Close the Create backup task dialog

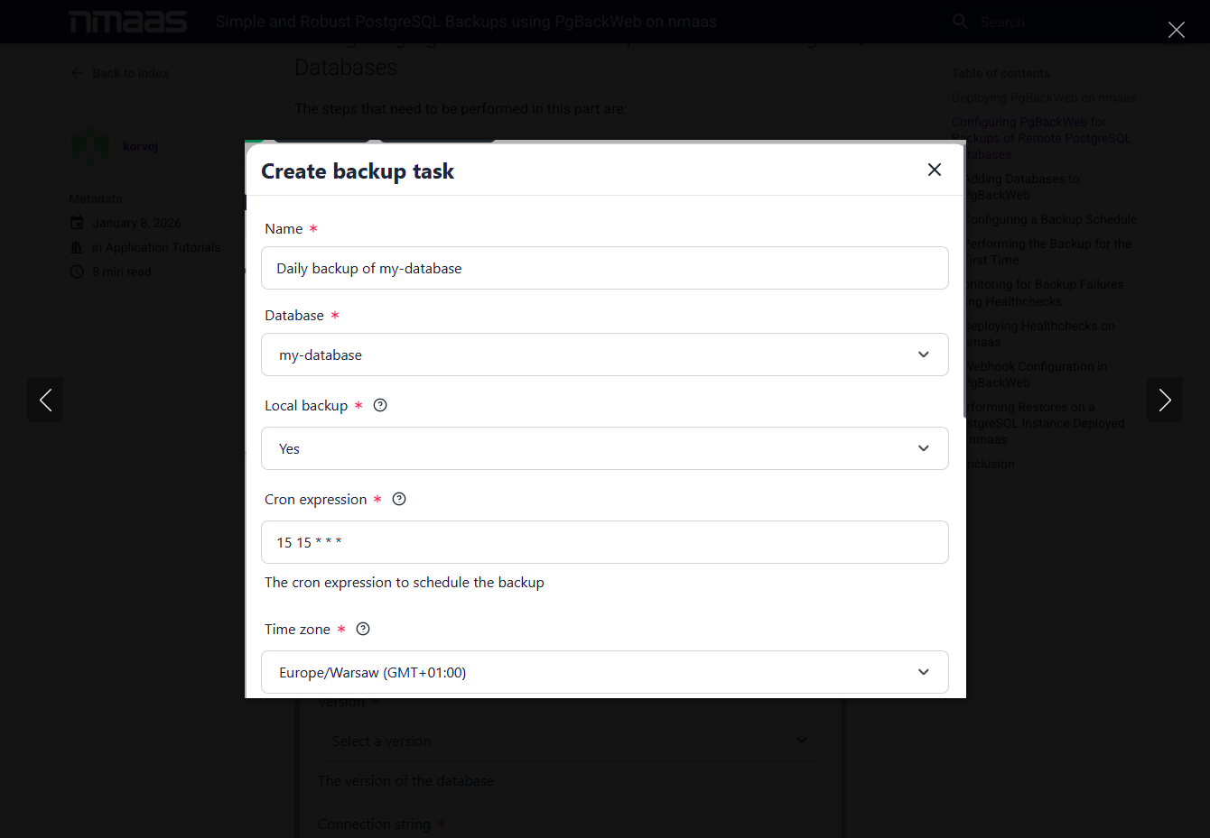pos(935,170)
